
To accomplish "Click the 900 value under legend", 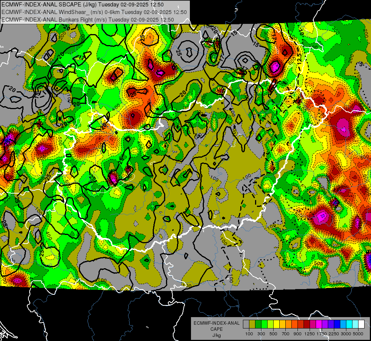I will click(297, 334).
